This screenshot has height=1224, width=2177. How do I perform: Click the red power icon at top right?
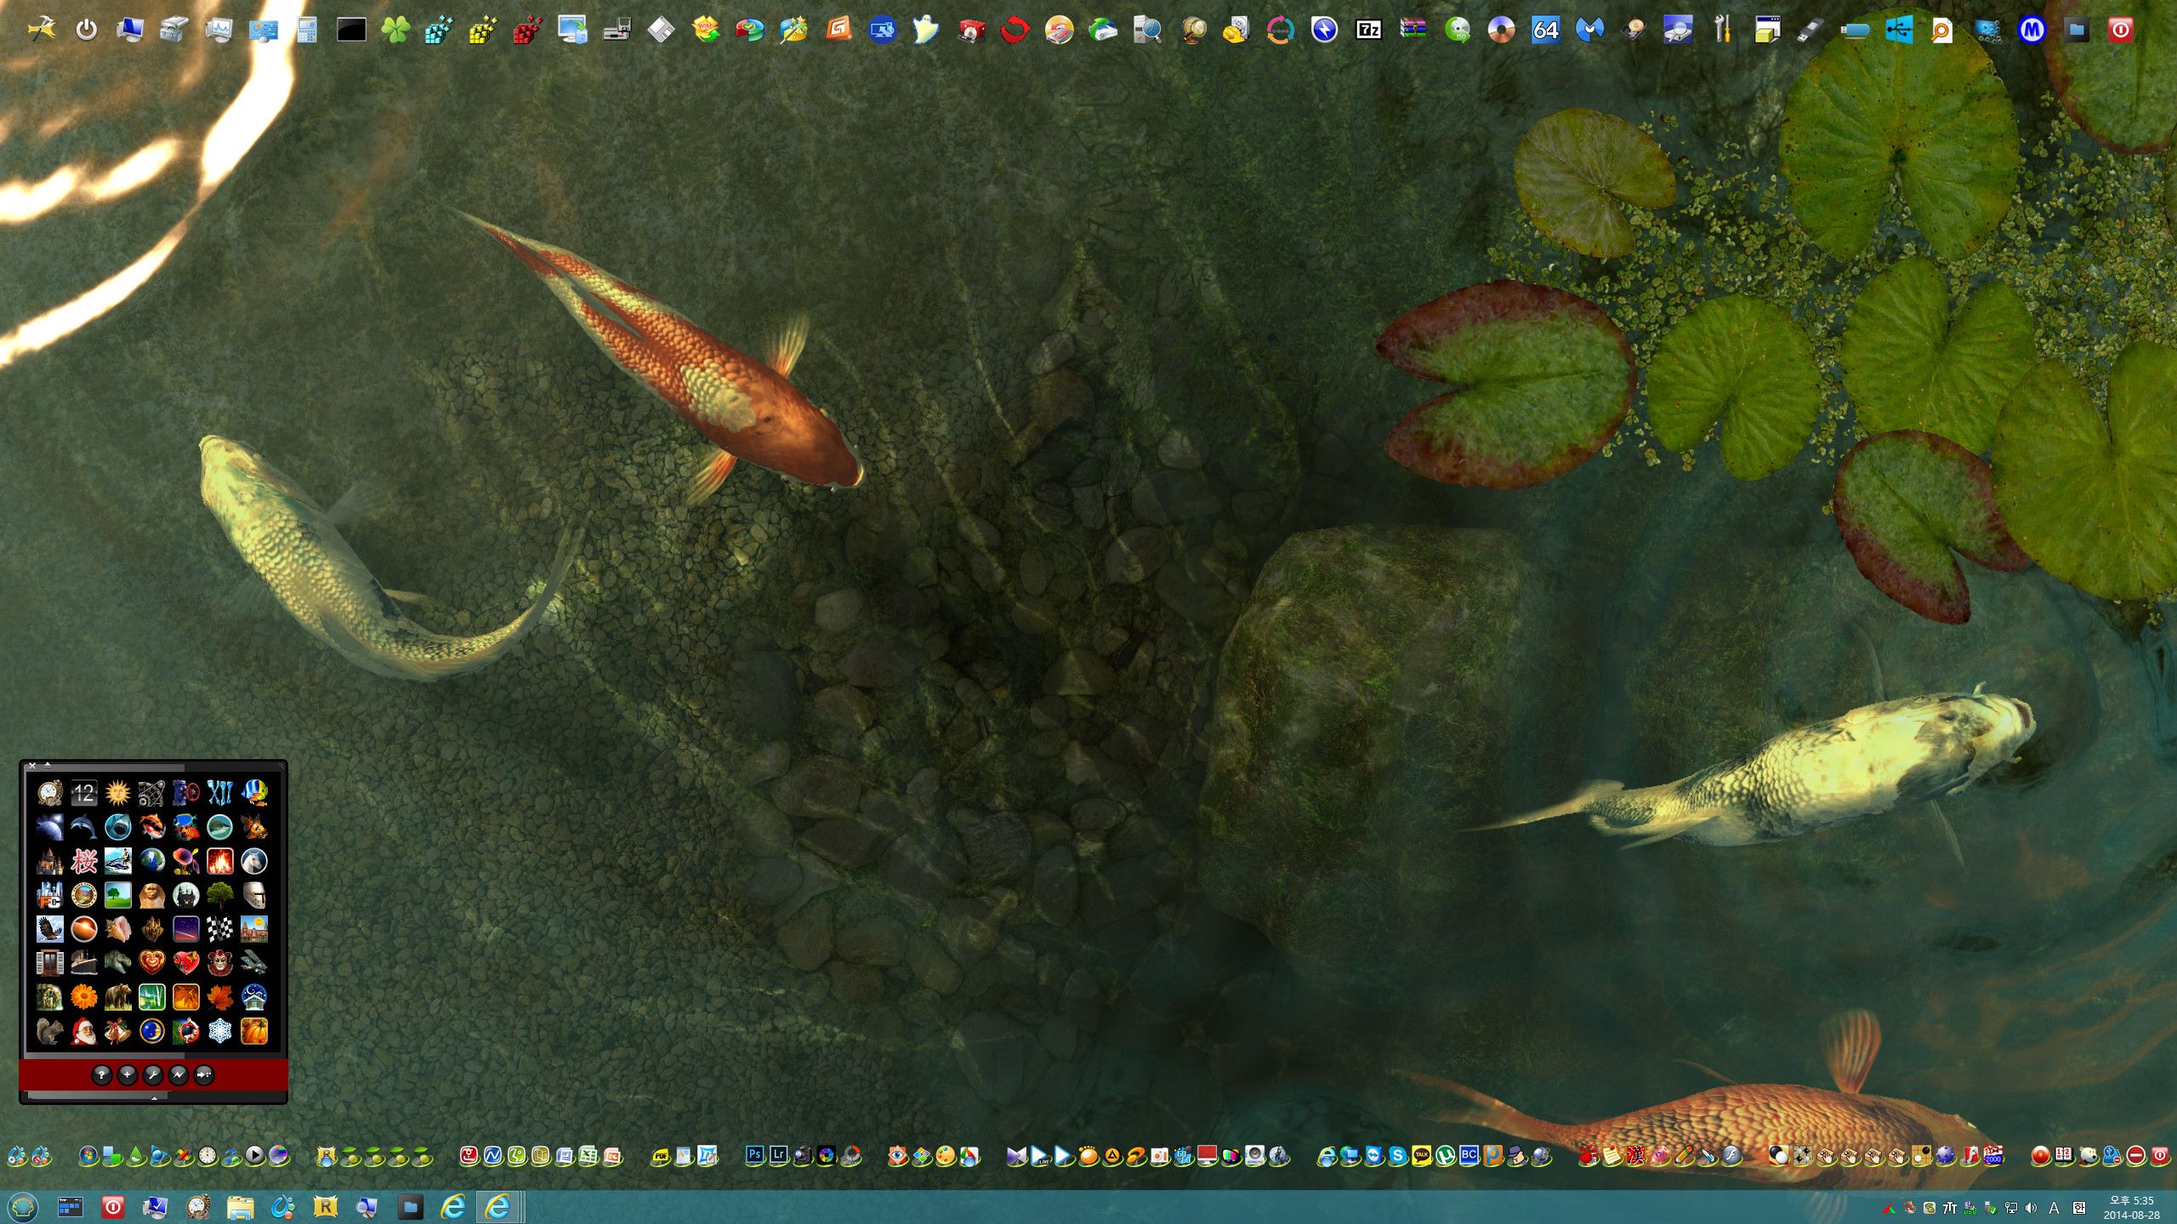(x=2120, y=30)
